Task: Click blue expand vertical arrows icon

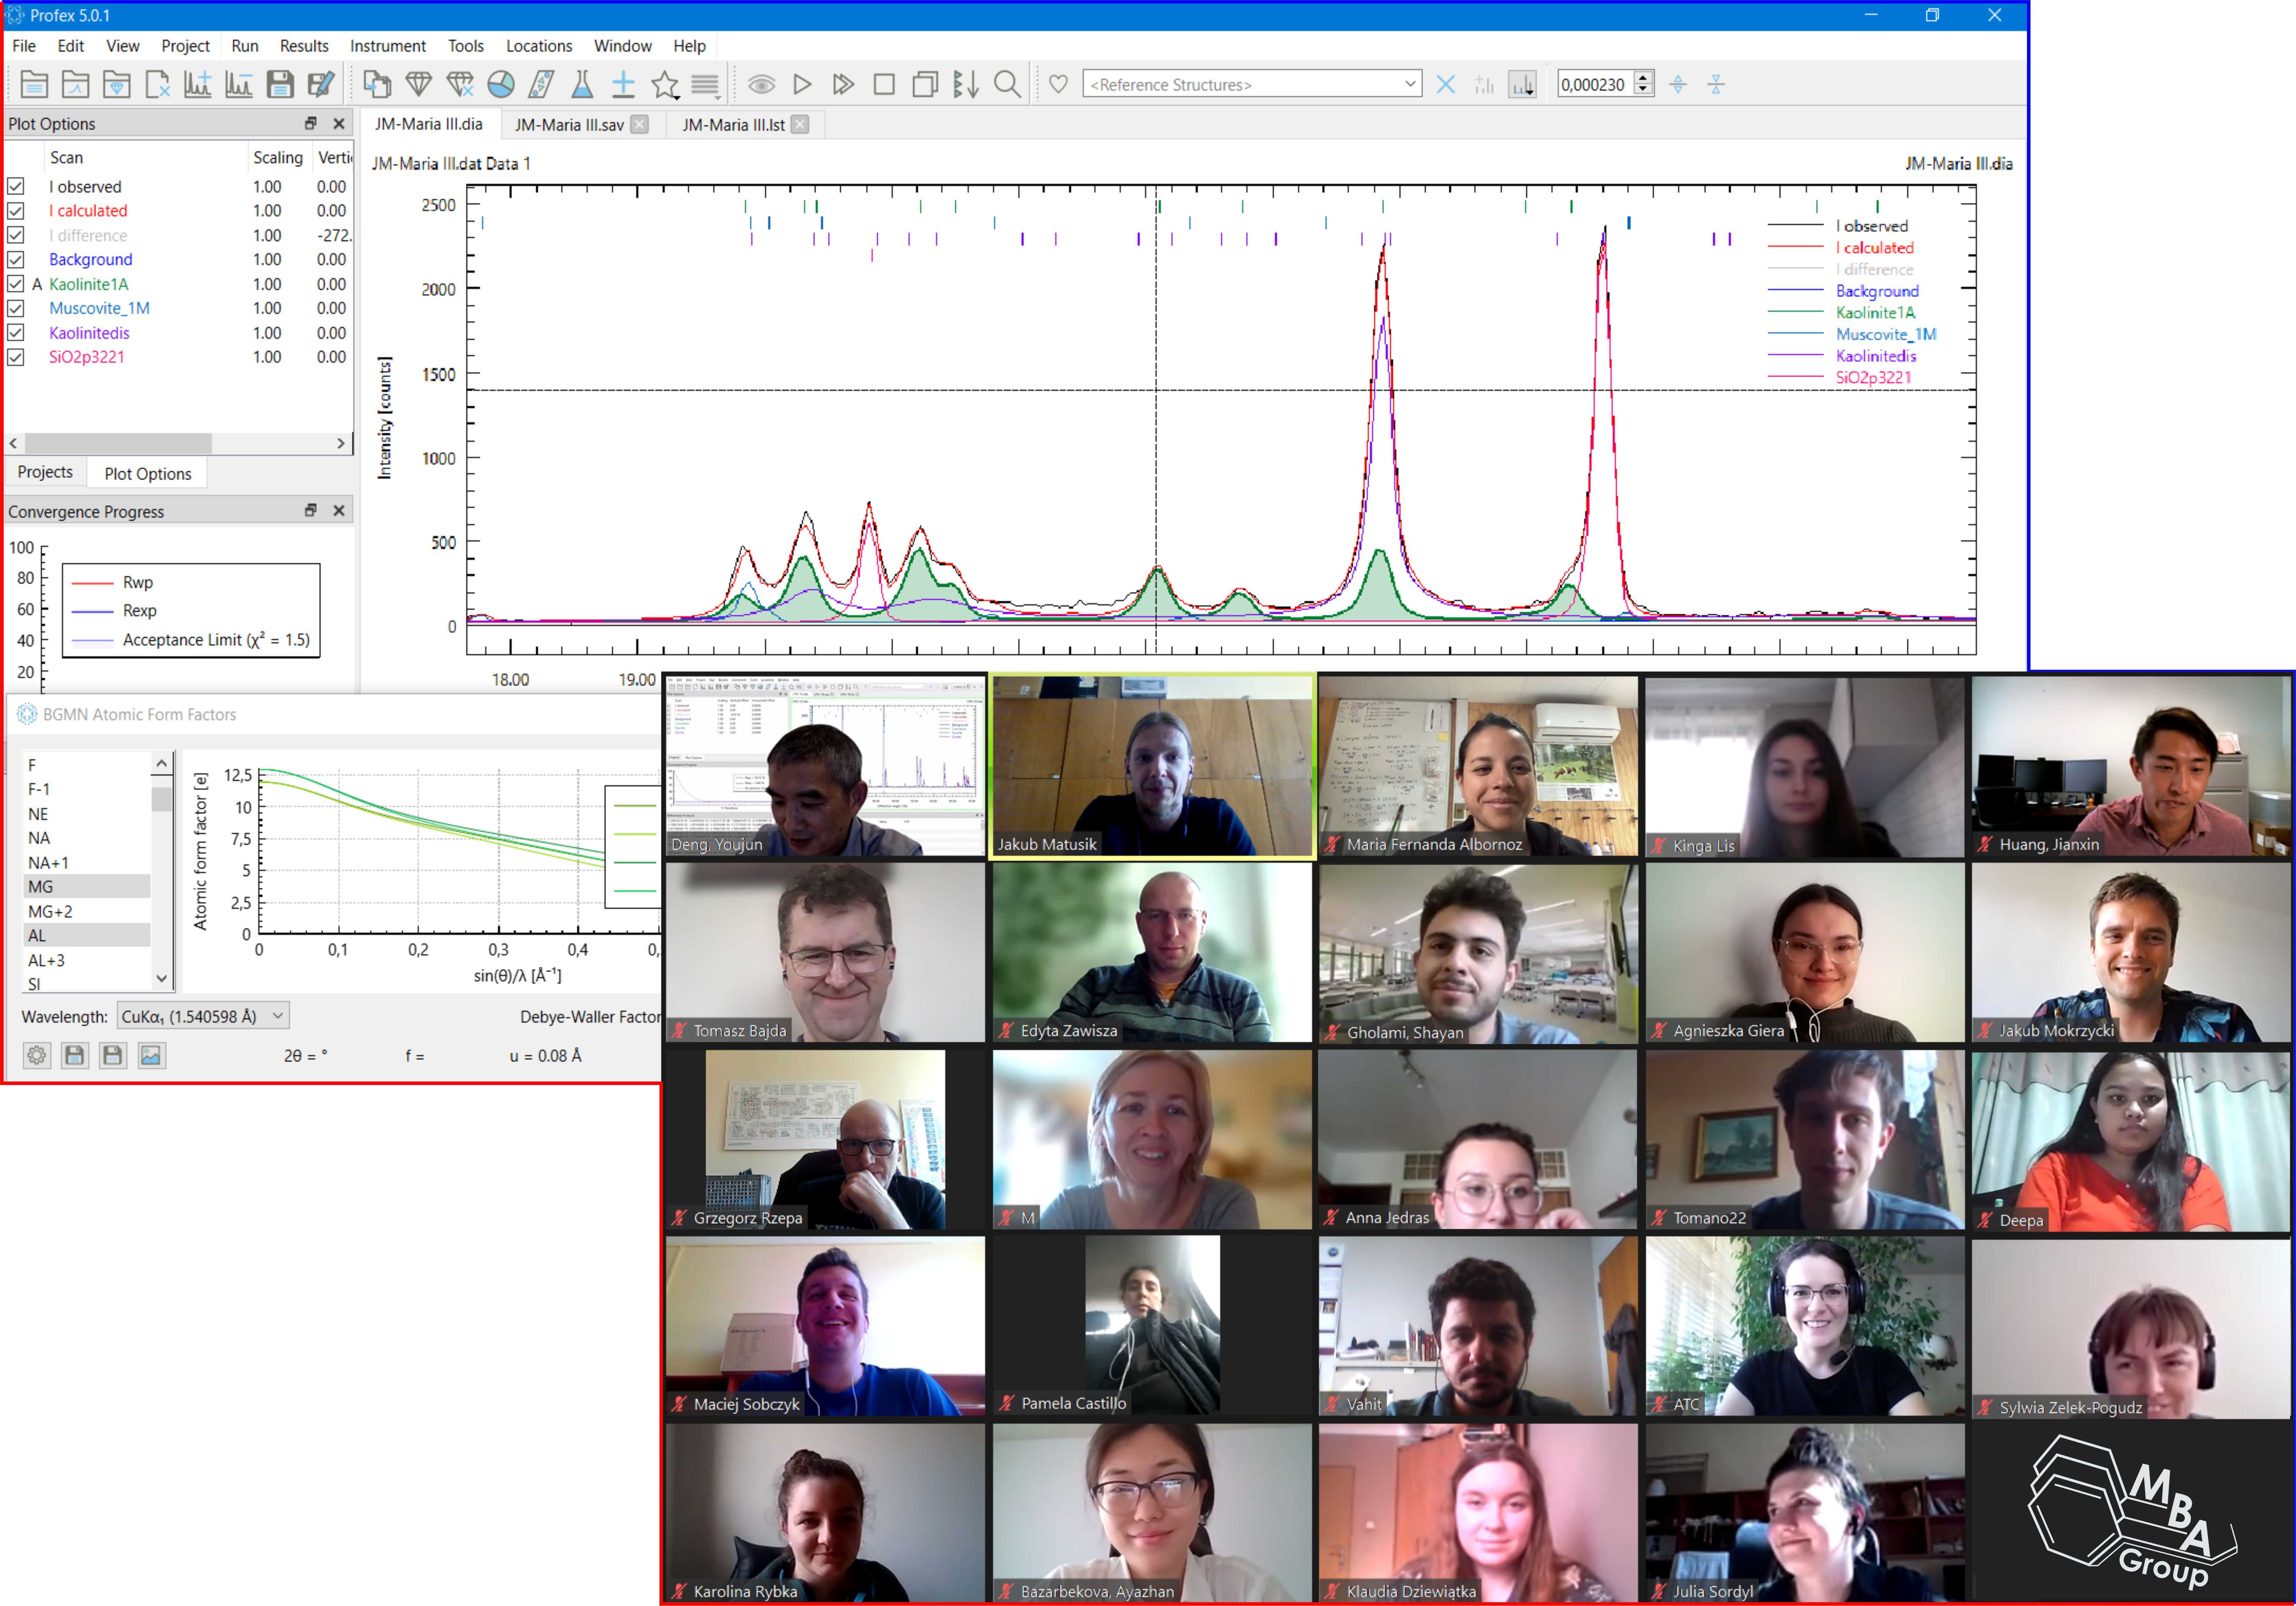Action: (1678, 85)
